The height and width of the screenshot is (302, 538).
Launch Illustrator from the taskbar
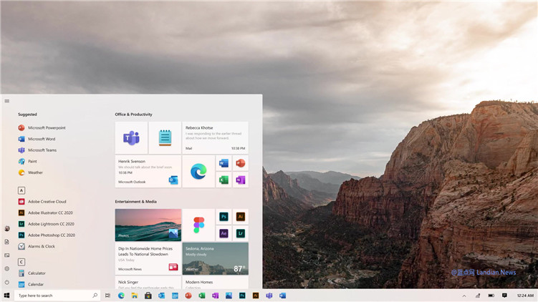(256, 296)
